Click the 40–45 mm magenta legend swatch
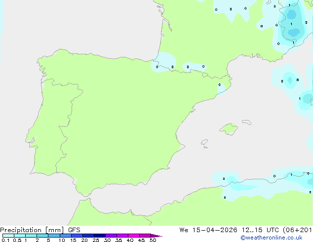This screenshot has height=242, width=313. [x=134, y=236]
